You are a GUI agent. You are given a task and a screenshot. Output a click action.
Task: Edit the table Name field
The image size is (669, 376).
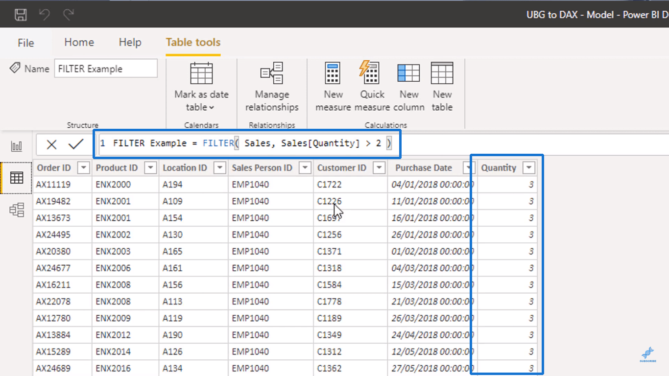106,69
